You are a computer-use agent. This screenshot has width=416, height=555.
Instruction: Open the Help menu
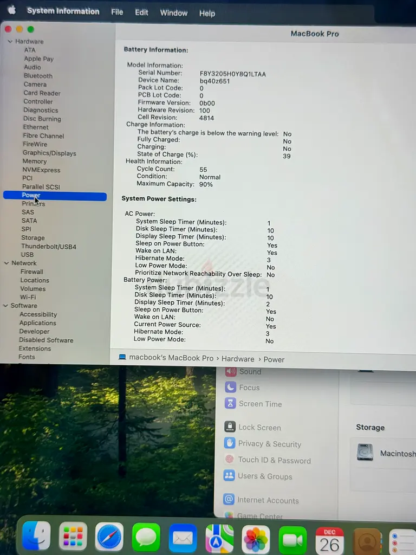click(x=207, y=14)
